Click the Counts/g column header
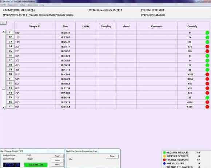 tap(192, 26)
